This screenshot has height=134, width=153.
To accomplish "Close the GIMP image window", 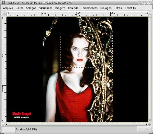I will tap(149, 3).
